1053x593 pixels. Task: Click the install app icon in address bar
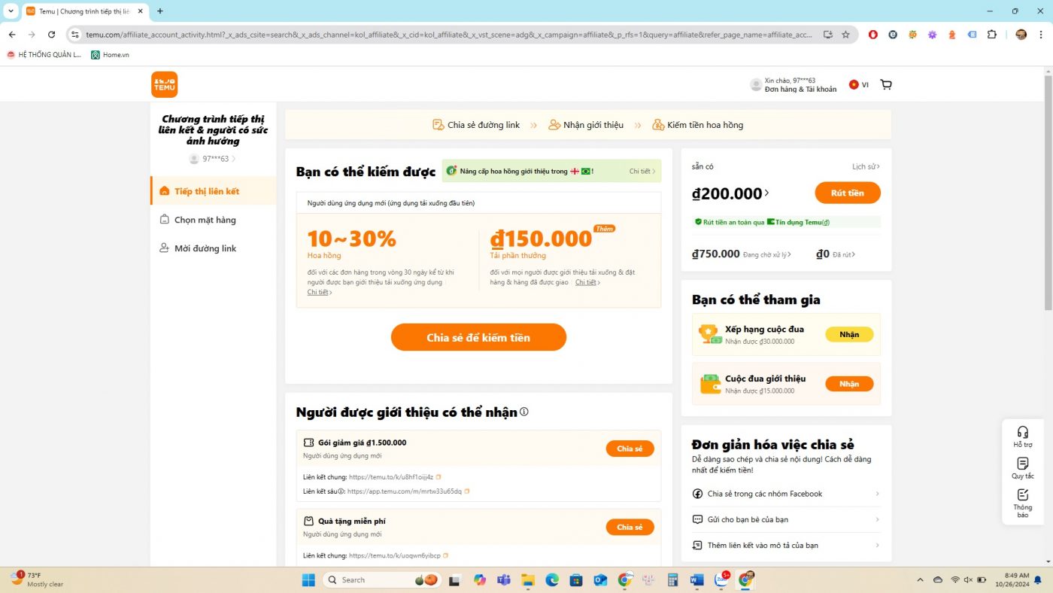(x=827, y=35)
